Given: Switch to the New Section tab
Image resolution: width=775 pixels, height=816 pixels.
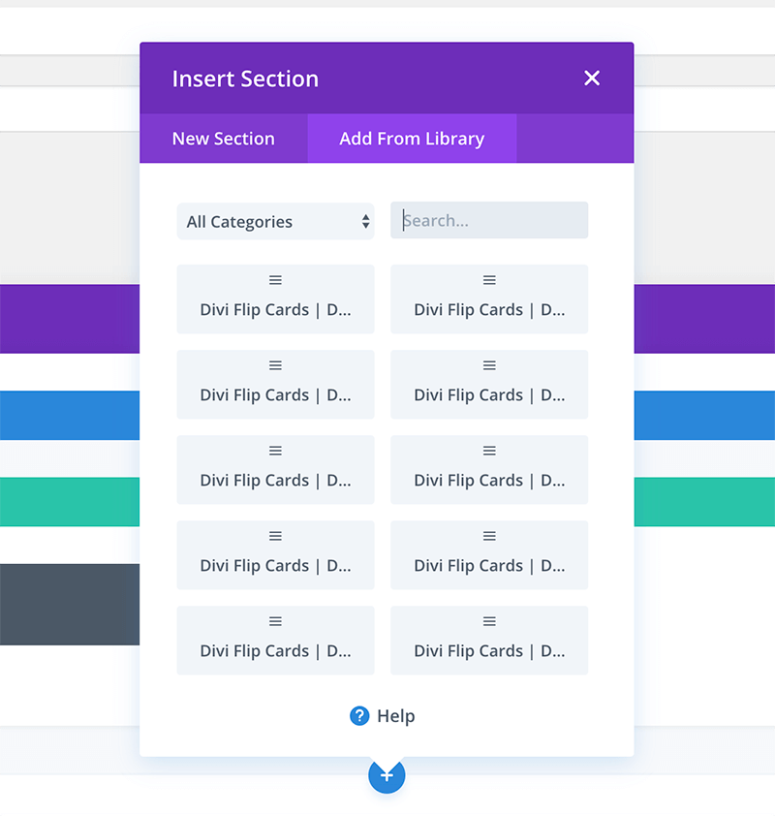Looking at the screenshot, I should 224,139.
